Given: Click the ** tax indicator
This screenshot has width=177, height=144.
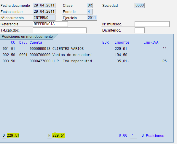Looking at the screenshot, I should (x=165, y=48).
